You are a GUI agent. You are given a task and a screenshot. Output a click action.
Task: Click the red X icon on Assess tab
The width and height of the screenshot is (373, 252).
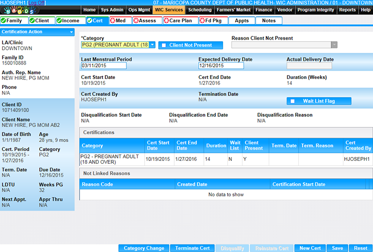(136, 21)
